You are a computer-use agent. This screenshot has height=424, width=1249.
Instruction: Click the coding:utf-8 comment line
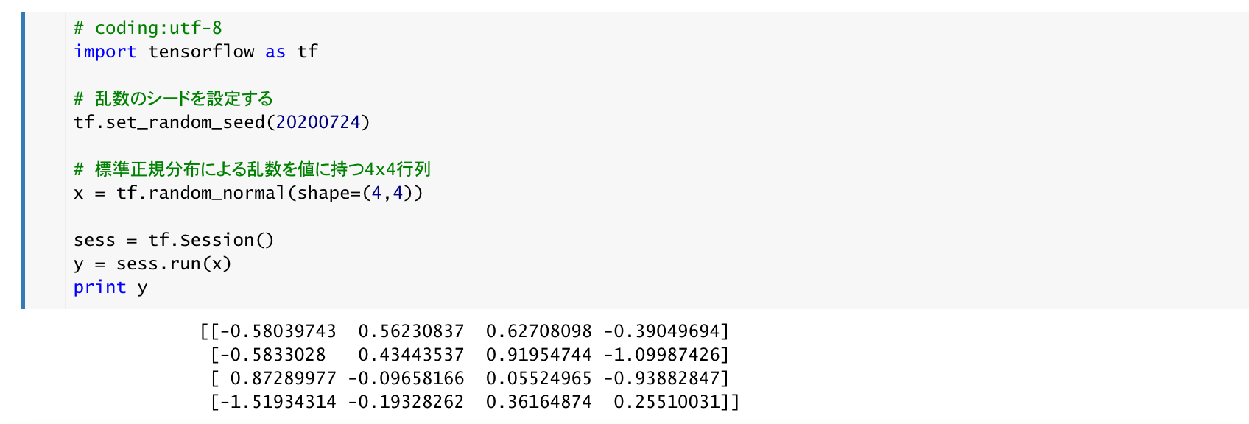pyautogui.click(x=147, y=28)
